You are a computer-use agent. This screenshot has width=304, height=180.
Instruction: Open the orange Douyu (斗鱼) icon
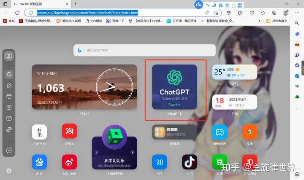[250, 132]
